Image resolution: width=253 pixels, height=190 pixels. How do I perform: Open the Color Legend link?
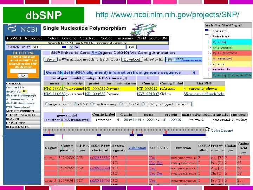coord(222,130)
